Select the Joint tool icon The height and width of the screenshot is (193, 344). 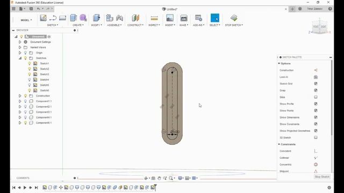[119, 18]
